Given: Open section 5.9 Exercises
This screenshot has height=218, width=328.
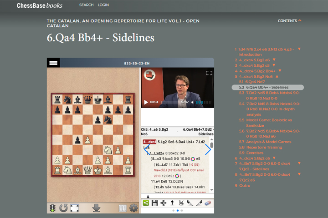Looking at the screenshot, I should pos(251,153).
